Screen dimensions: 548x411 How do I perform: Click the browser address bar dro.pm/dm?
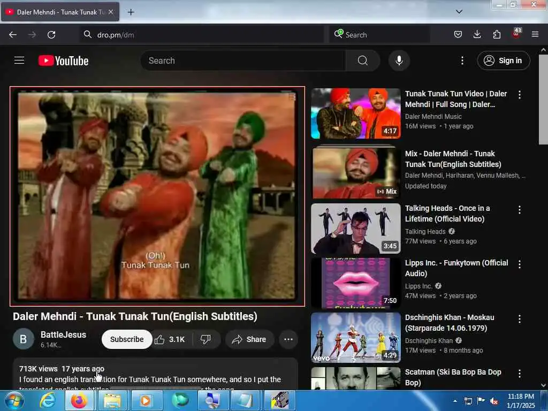201,35
